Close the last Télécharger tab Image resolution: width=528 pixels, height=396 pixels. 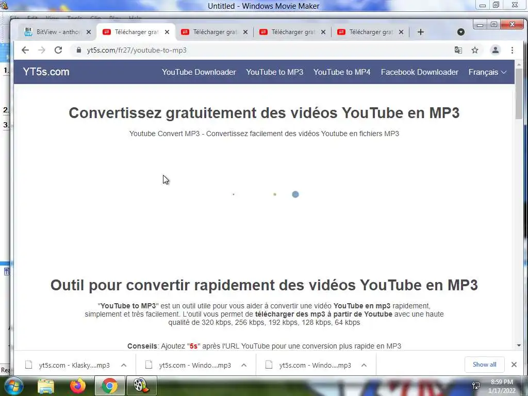coord(401,32)
